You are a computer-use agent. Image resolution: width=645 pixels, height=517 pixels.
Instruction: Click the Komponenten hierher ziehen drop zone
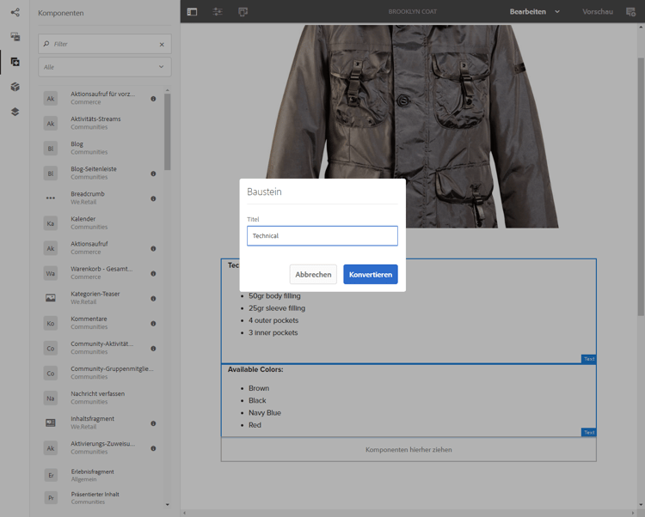point(408,449)
